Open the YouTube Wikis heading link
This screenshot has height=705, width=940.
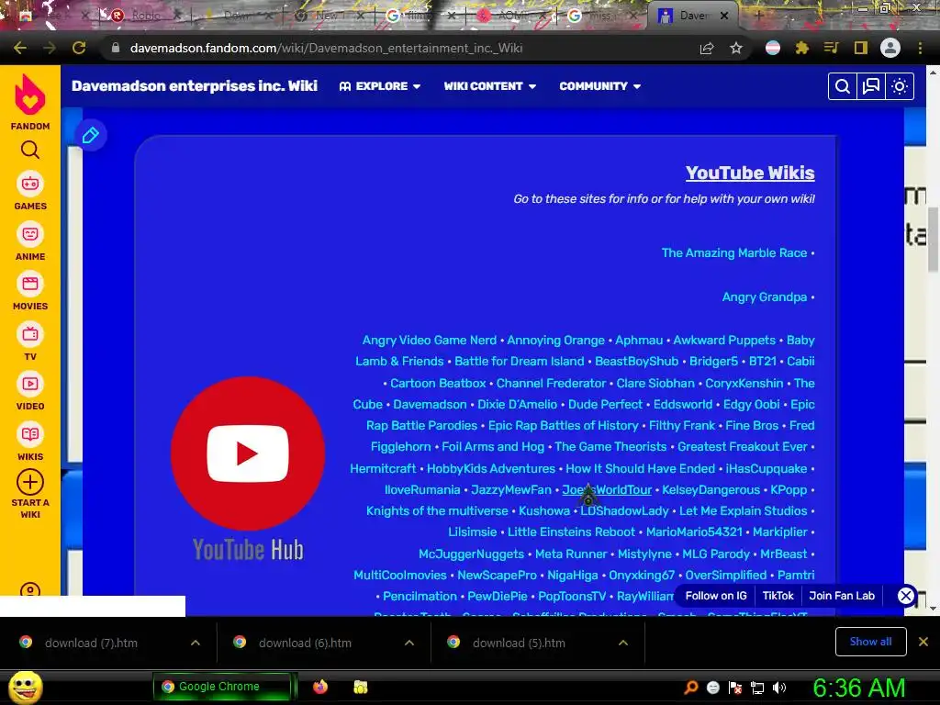pos(750,173)
